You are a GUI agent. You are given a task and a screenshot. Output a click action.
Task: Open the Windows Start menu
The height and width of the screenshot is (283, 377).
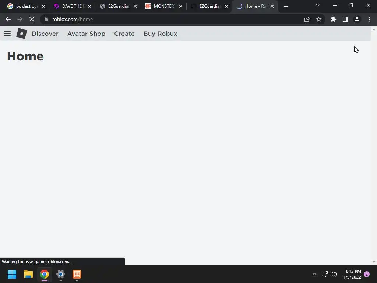12,274
